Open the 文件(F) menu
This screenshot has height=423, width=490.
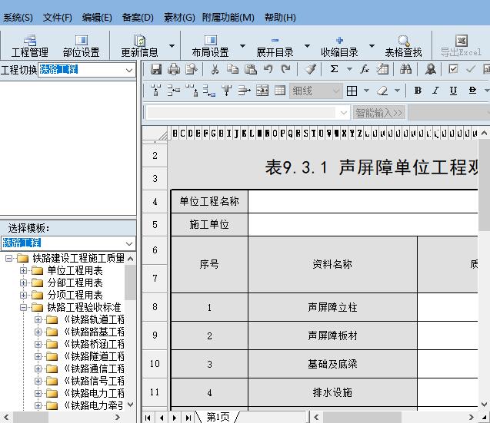coord(57,18)
